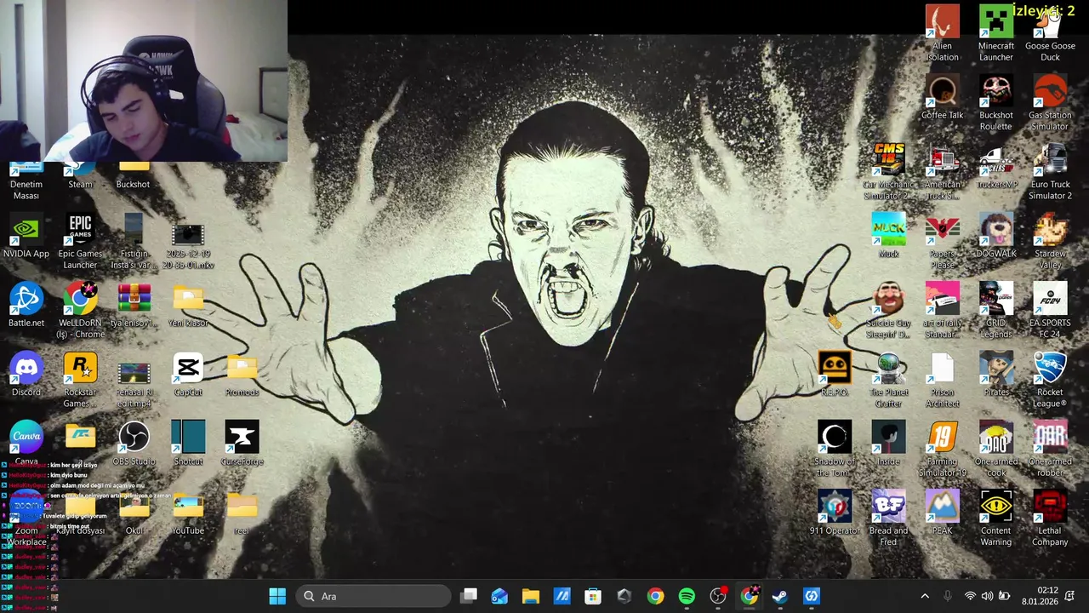Select the Pirates desktop shortcut
1089x613 pixels.
pyautogui.click(x=995, y=375)
